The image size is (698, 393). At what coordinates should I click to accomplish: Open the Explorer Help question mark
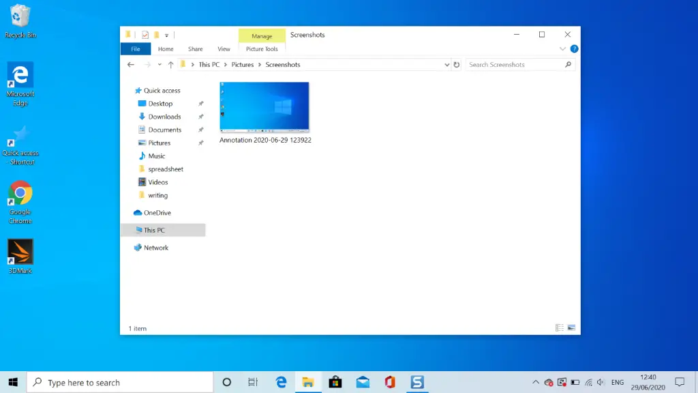(x=574, y=49)
